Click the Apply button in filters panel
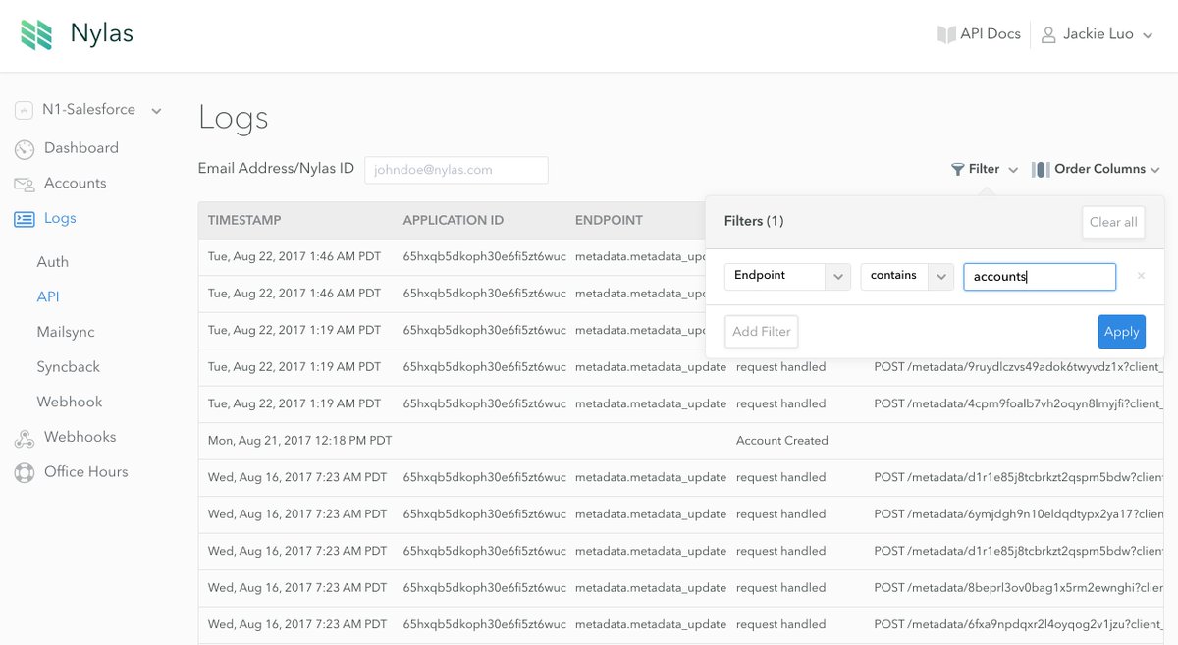The height and width of the screenshot is (645, 1178). [1121, 332]
